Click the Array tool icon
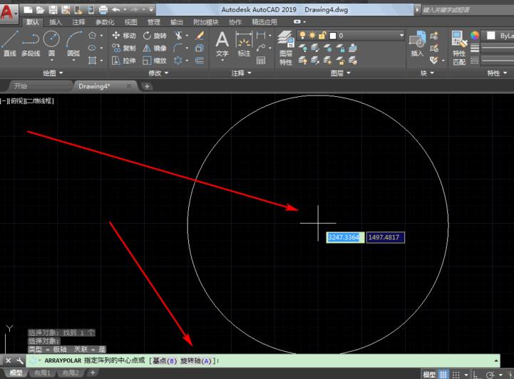Screen dimensions: 514x379 [x=178, y=61]
